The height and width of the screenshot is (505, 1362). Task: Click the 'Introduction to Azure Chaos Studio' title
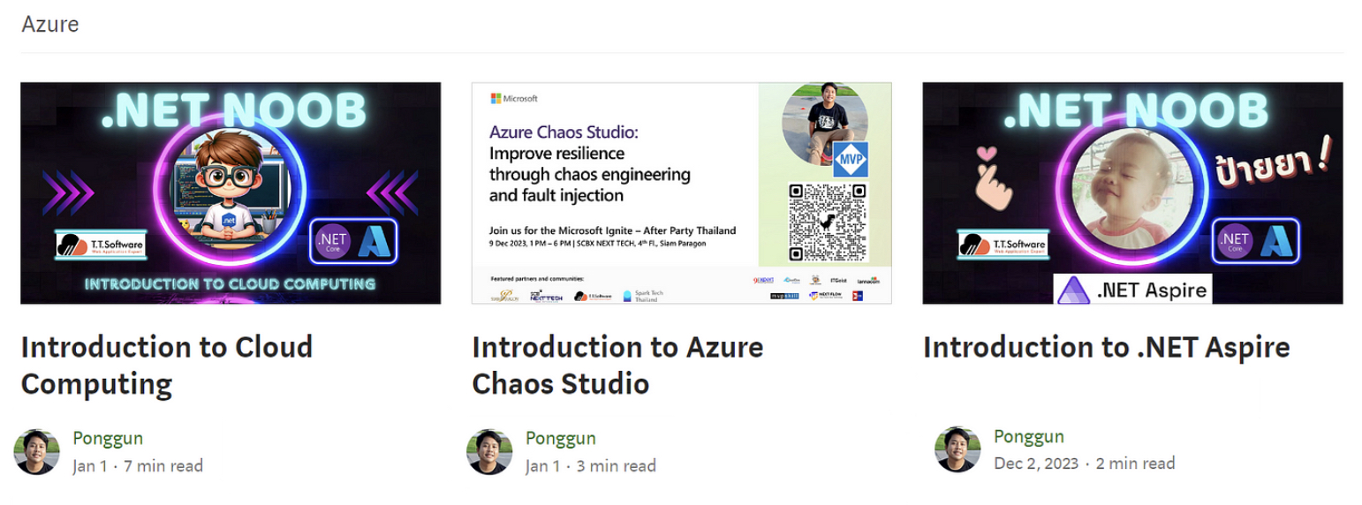click(x=617, y=366)
